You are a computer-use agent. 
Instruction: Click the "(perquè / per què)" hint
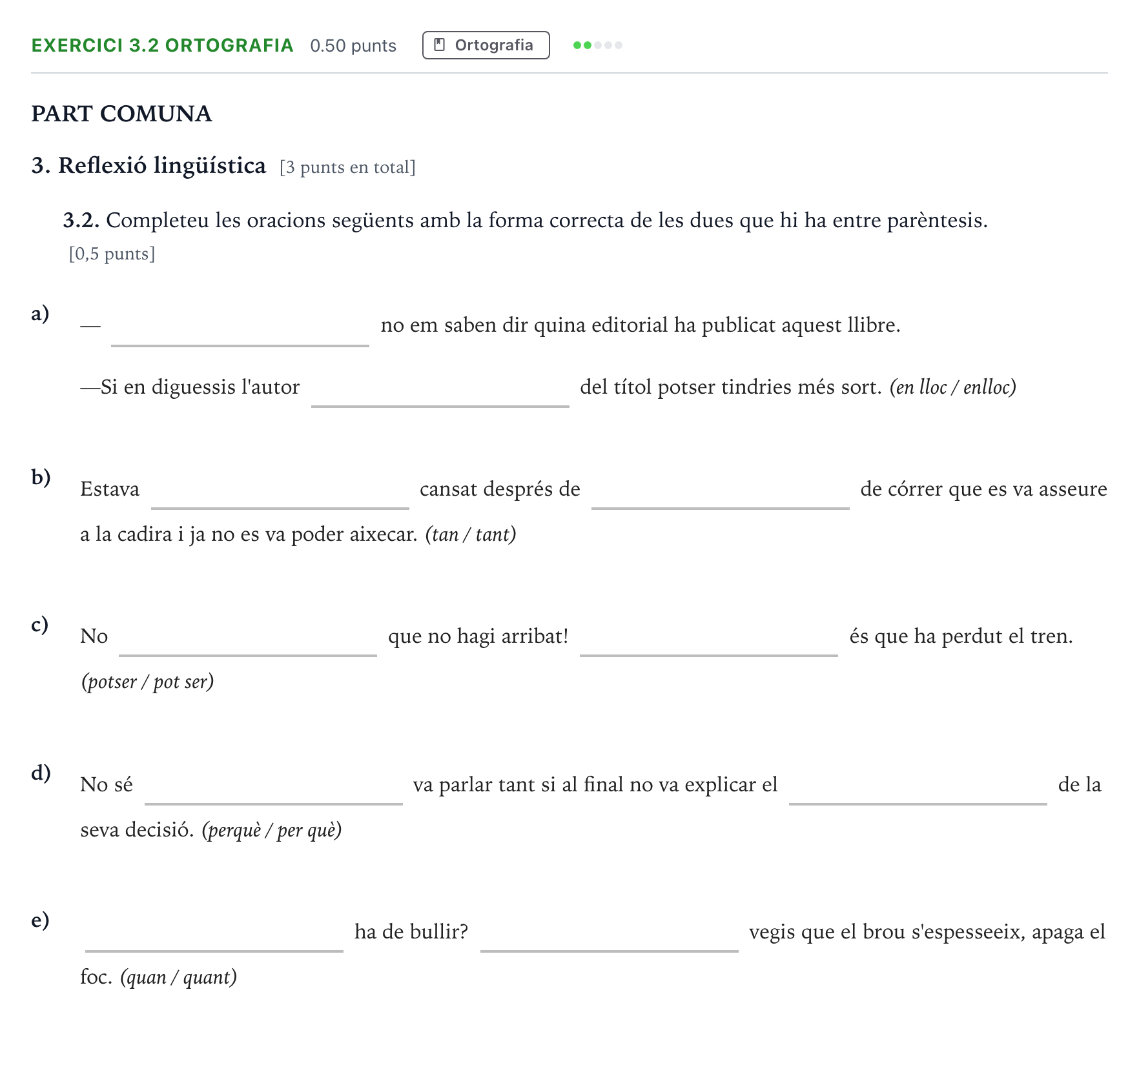(x=272, y=830)
